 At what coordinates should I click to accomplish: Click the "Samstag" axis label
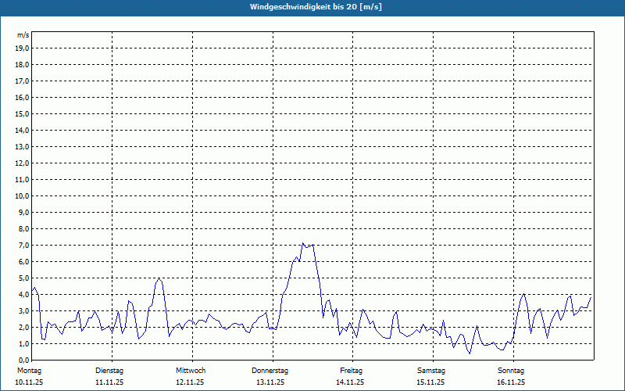(x=431, y=370)
